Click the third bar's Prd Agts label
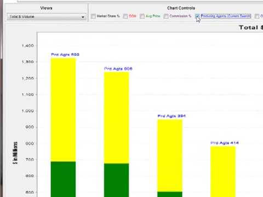 click(171, 116)
